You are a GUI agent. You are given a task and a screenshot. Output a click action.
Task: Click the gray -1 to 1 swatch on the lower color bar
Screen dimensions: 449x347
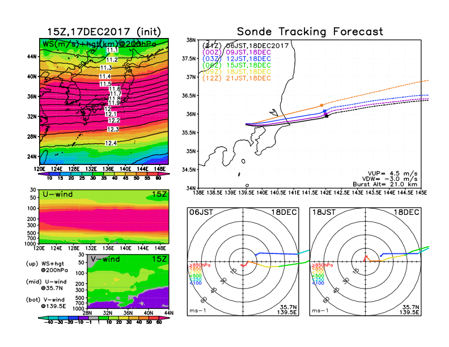pos(93,318)
